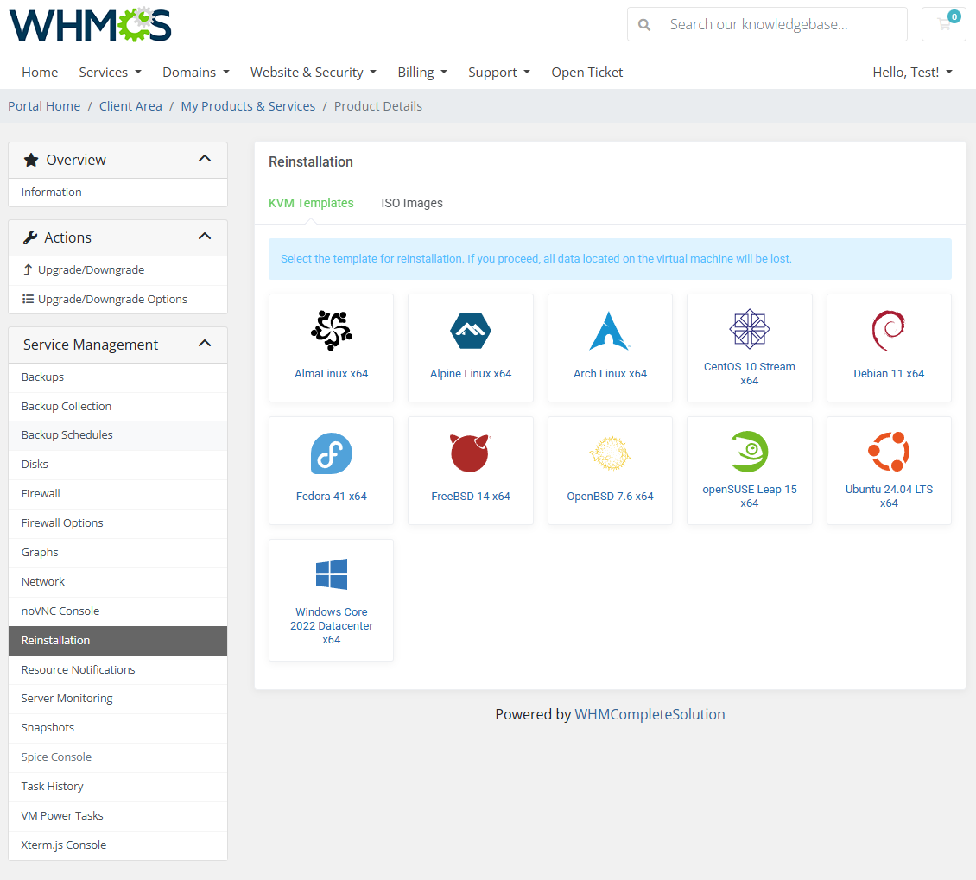The height and width of the screenshot is (880, 976).
Task: Open Backup Collection in the sidebar
Action: [117, 407]
